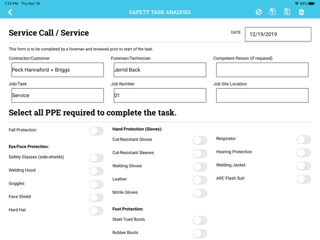Switch on Cut-Resistant Gloves
Image resolution: width=320 pixels, height=240 pixels.
(x=200, y=140)
